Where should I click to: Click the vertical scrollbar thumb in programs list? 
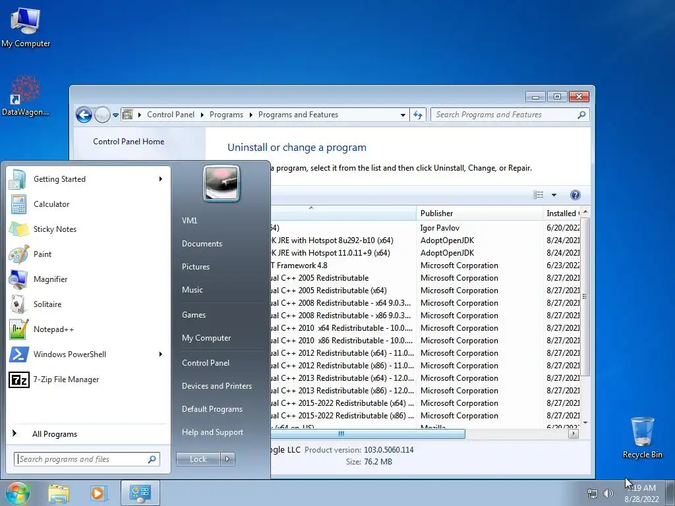pyautogui.click(x=585, y=297)
